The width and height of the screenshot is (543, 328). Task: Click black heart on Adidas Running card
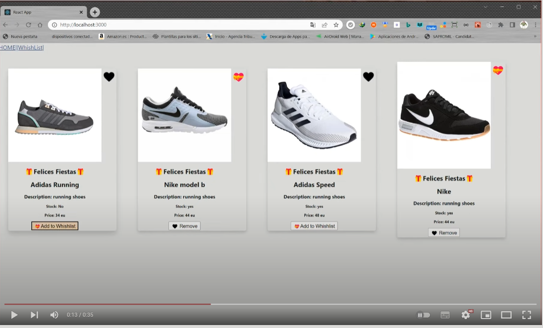(x=109, y=77)
